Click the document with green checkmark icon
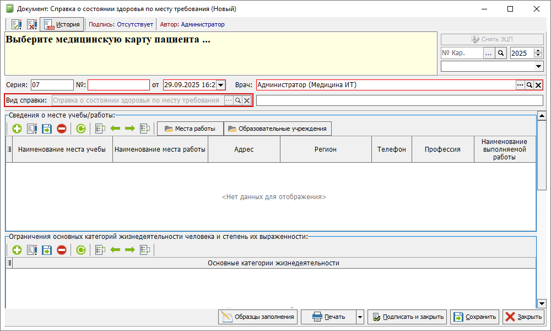Image resolution: width=551 pixels, height=331 pixels. 17,24
